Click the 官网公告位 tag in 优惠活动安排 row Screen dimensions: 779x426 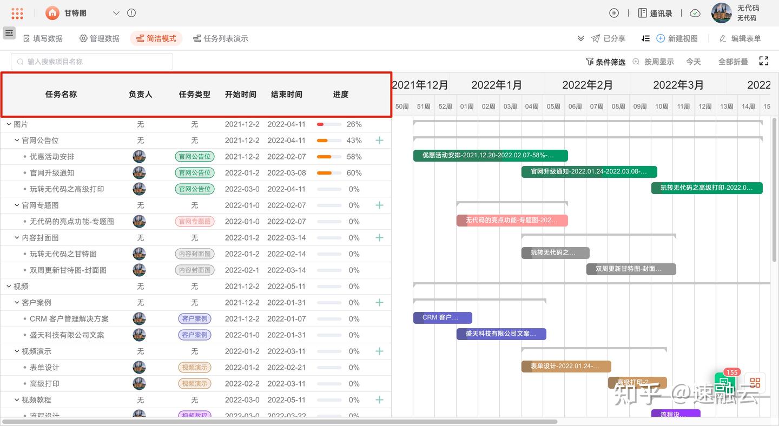pos(195,156)
